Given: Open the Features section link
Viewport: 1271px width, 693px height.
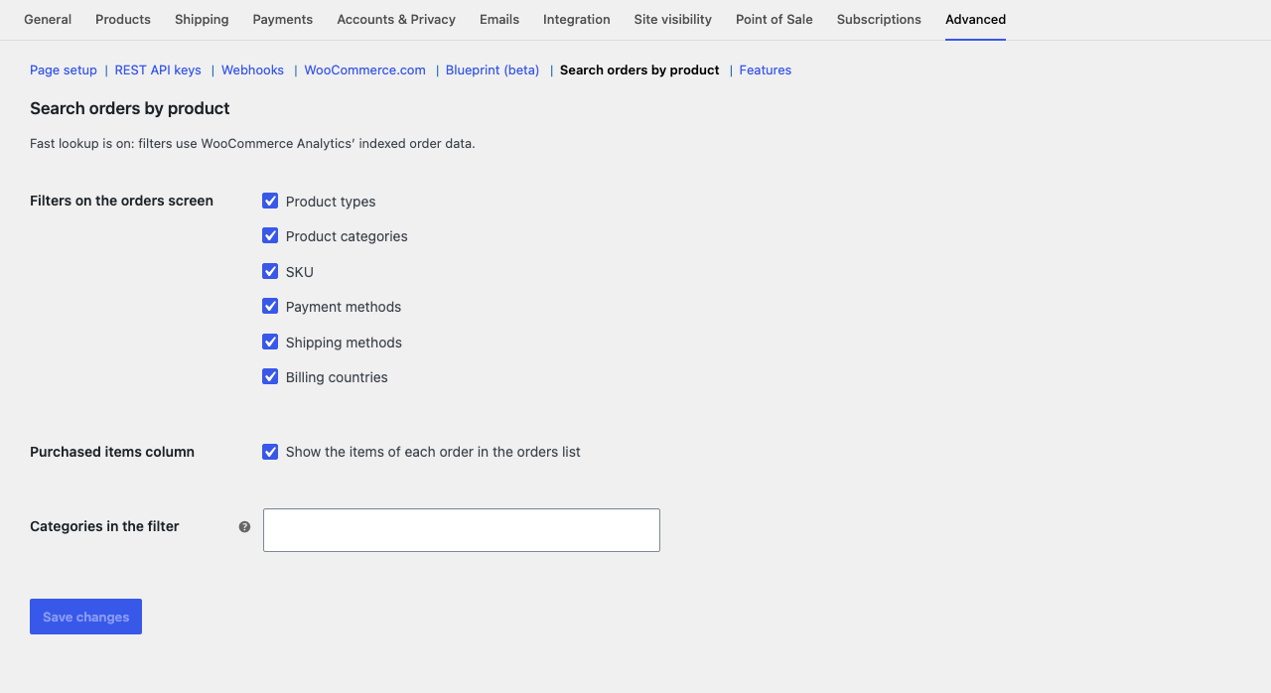Looking at the screenshot, I should click(766, 70).
